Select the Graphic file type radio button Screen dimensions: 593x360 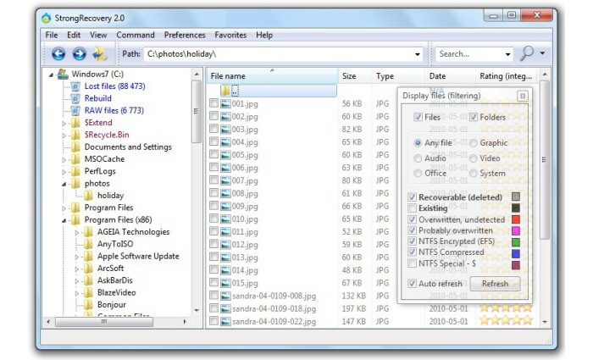click(473, 143)
